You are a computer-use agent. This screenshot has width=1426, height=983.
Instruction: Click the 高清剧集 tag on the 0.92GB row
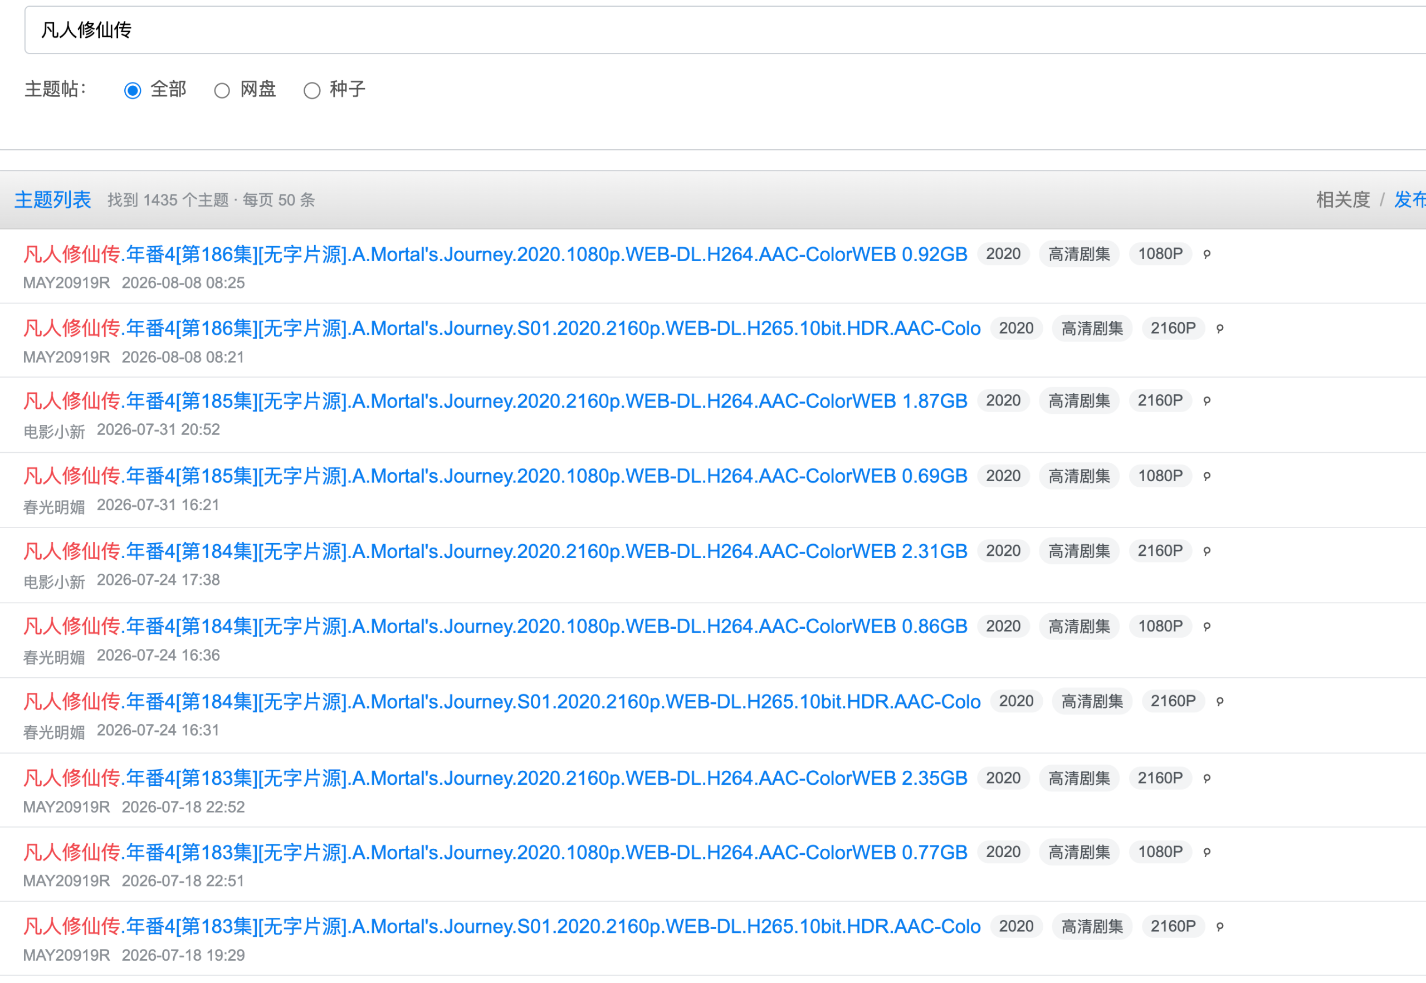pos(1078,254)
